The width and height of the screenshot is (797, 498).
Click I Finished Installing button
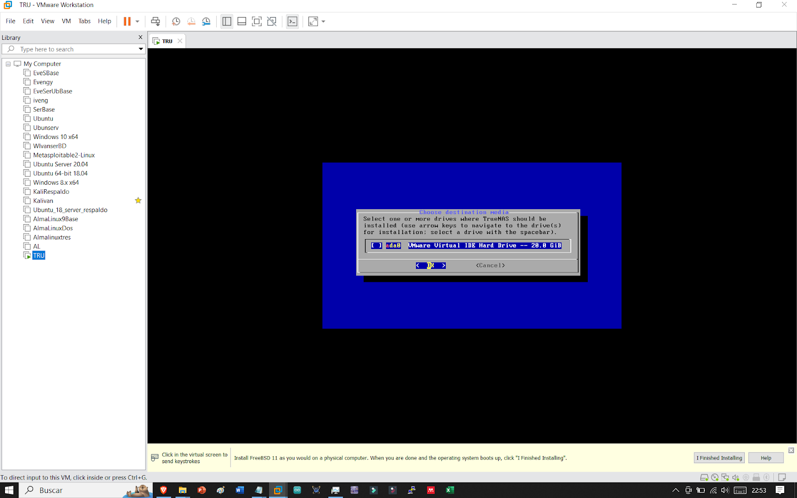[719, 458]
